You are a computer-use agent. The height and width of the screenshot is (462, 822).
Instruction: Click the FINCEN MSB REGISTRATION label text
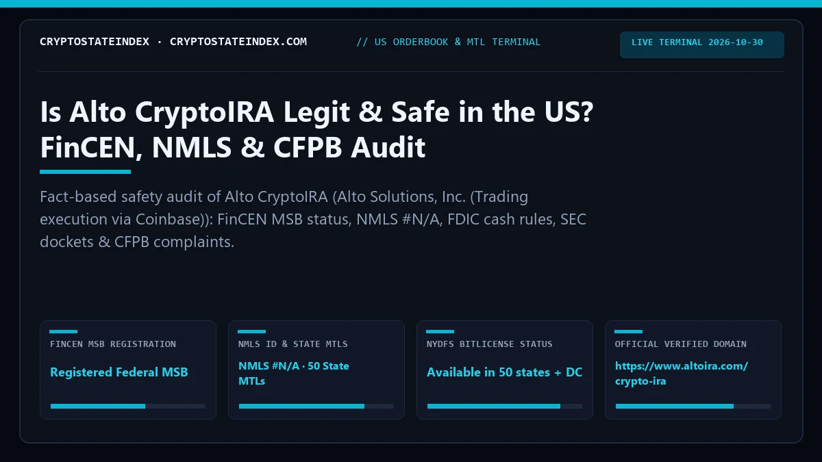click(113, 344)
